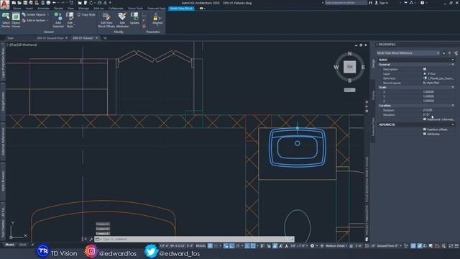Image resolution: width=460 pixels, height=259 pixels.
Task: Open the Manage ribbon tab
Action: (83, 9)
